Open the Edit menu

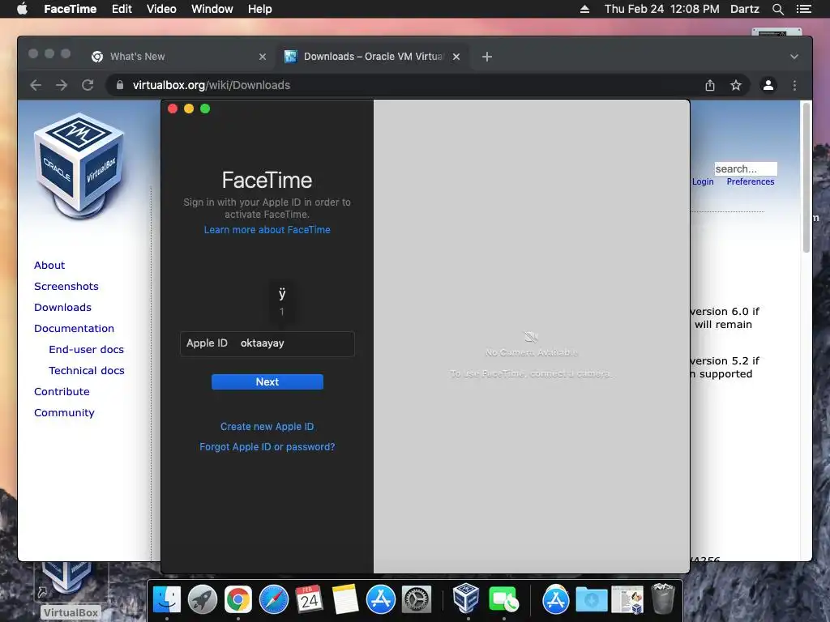(x=122, y=9)
